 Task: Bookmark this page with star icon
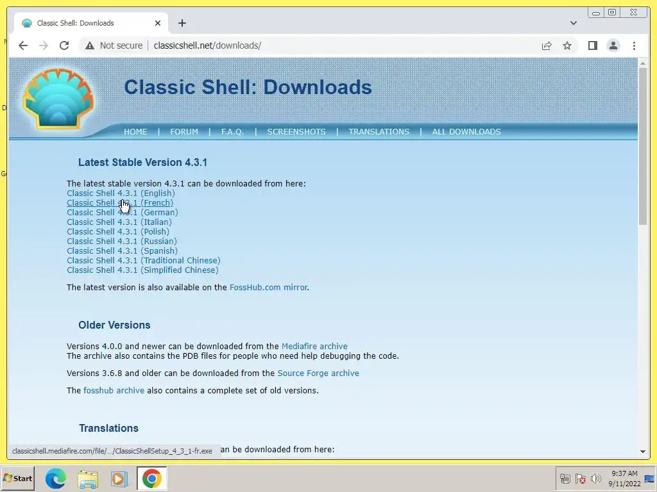pyautogui.click(x=567, y=45)
